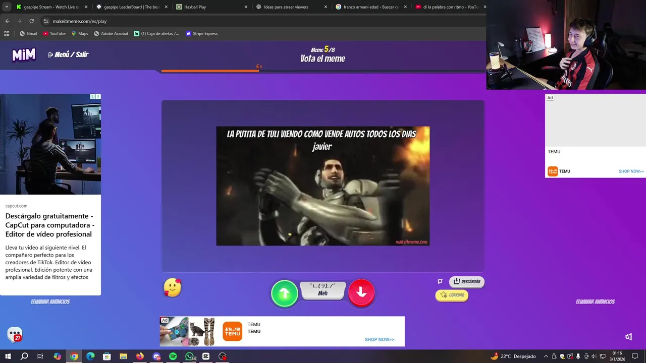This screenshot has height=363, width=646.
Task: Close the Haxball Play tab
Action: point(246,7)
